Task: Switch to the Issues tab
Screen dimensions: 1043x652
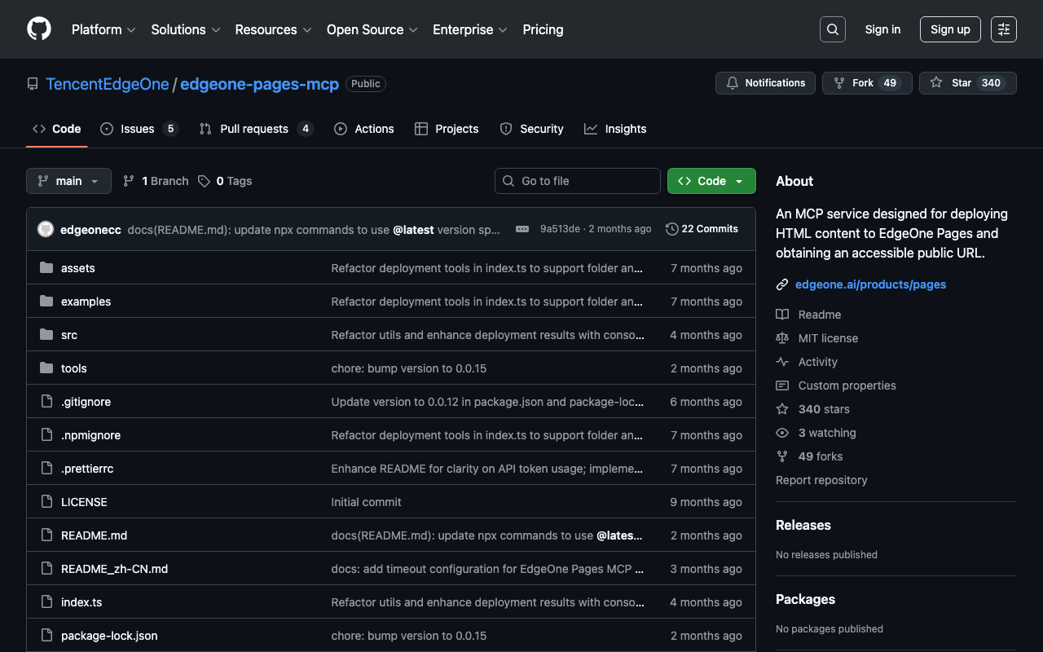Action: (138, 129)
